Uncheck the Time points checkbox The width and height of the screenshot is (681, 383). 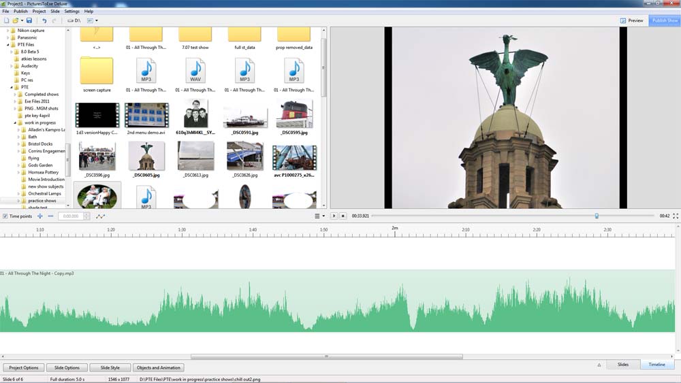(x=5, y=216)
